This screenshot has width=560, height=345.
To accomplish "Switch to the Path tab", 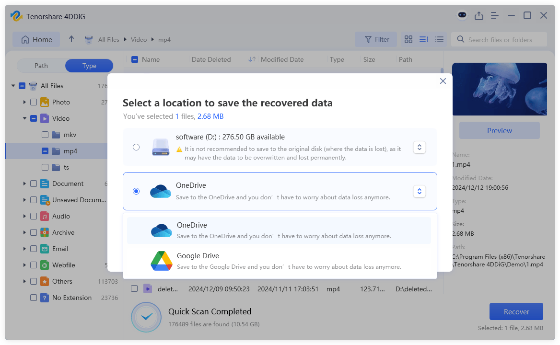I will point(41,66).
